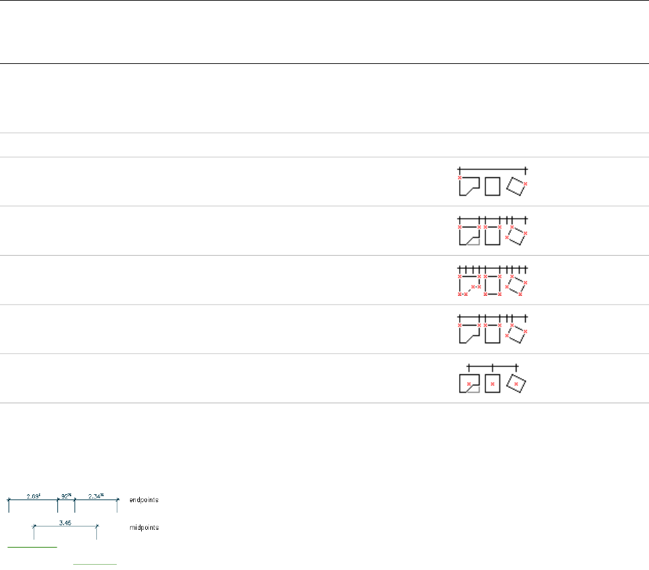
Task: Click rotated square in the center-marker diagram
Action: (x=516, y=383)
